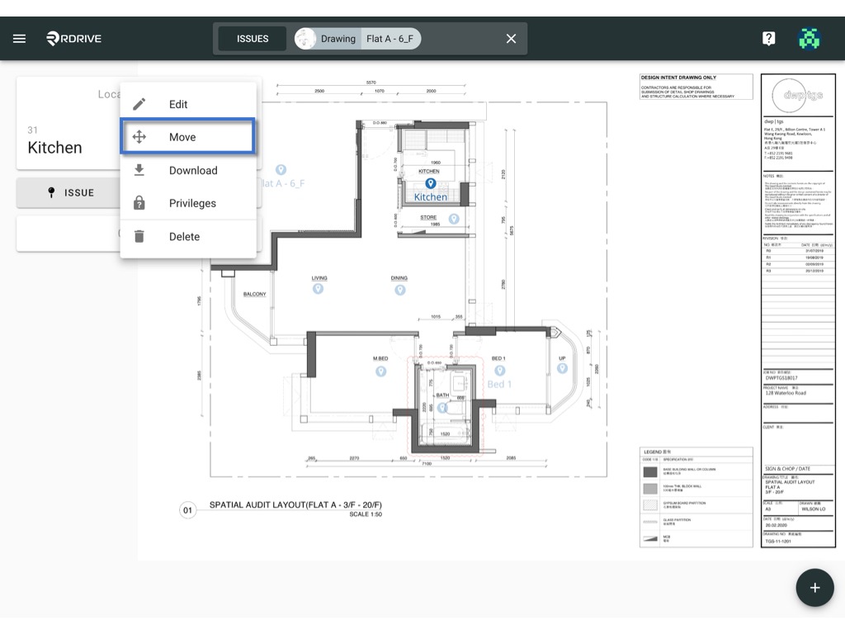Click the Drawing chip thumbnail
This screenshot has height=634, width=845.
(305, 39)
